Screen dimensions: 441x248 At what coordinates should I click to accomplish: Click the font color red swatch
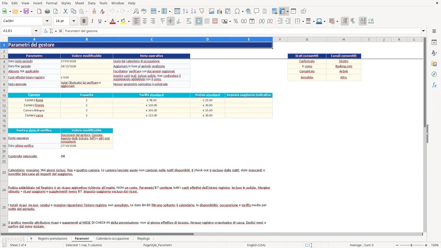(112, 21)
